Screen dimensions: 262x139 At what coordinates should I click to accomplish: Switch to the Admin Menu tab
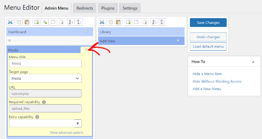57,8
